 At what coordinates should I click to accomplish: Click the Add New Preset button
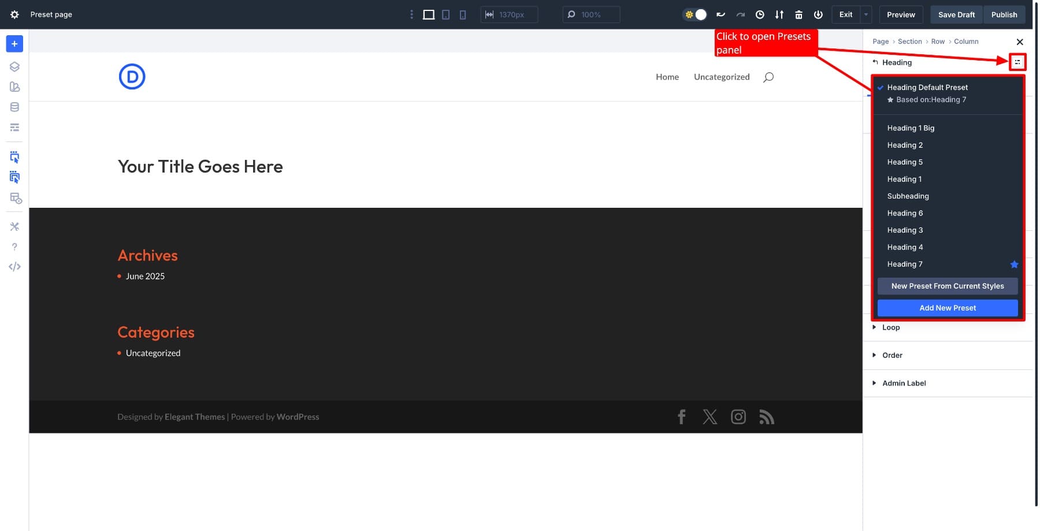[947, 308]
